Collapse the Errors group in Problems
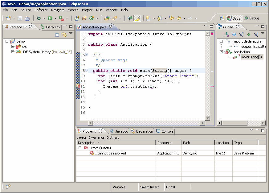The width and height of the screenshot is (269, 193). pos(80,148)
